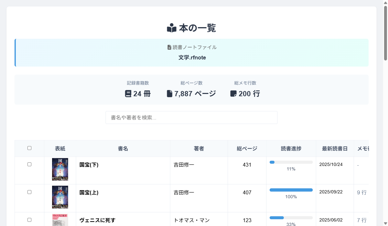388x226 pixels.
Task: Click the 文学.rfnote file name
Action: pos(191,57)
